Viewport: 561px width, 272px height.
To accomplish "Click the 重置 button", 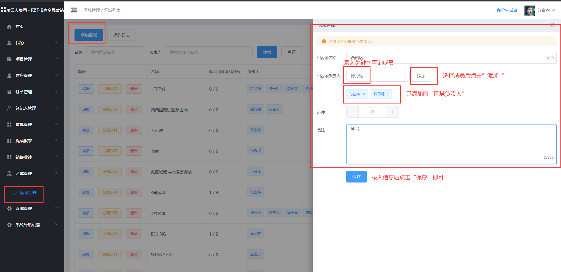I will 292,52.
